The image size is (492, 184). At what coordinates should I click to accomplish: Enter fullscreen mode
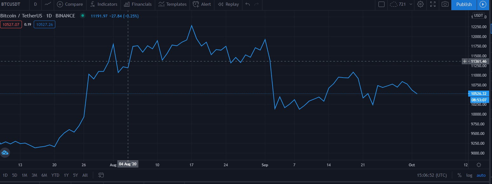(433, 4)
